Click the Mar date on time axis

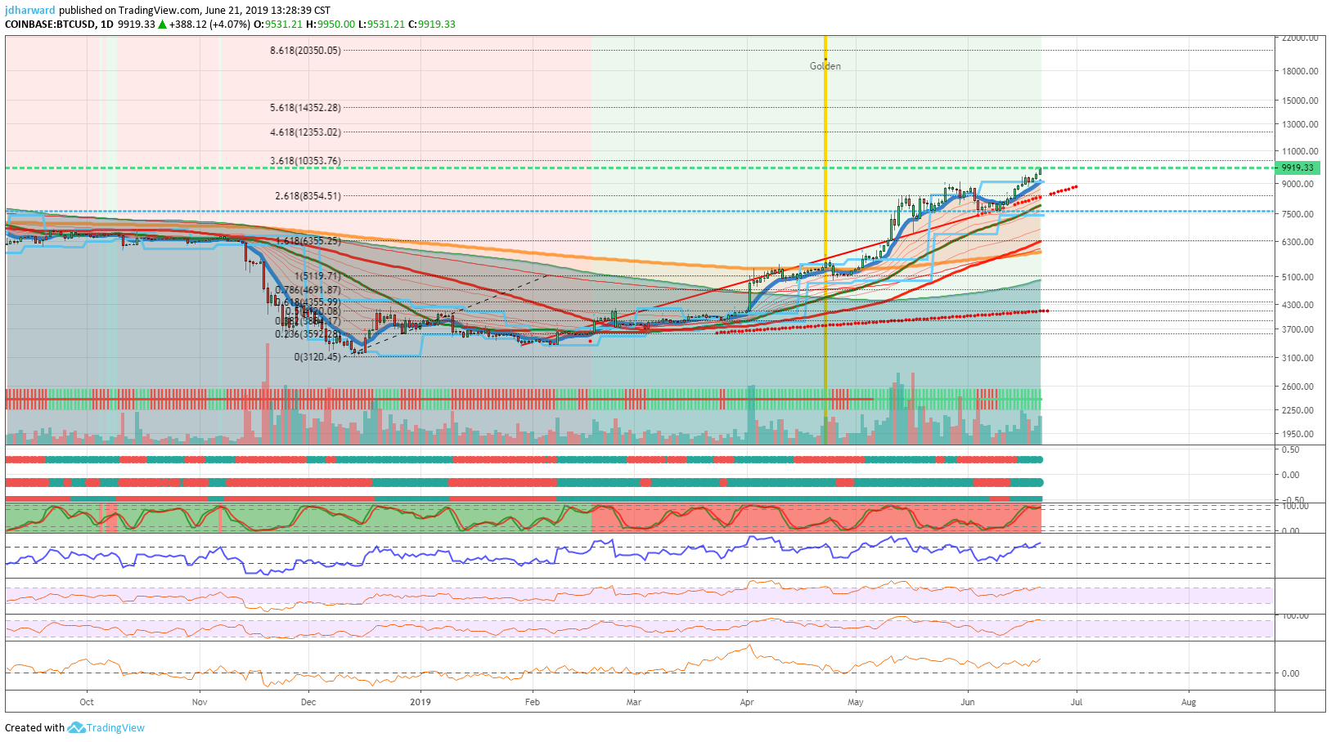(x=633, y=702)
